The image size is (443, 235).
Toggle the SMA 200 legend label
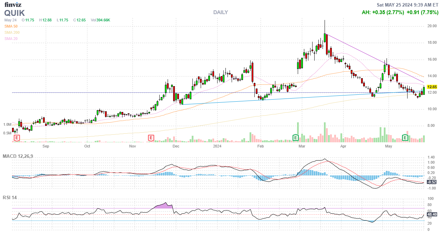(x=12, y=32)
